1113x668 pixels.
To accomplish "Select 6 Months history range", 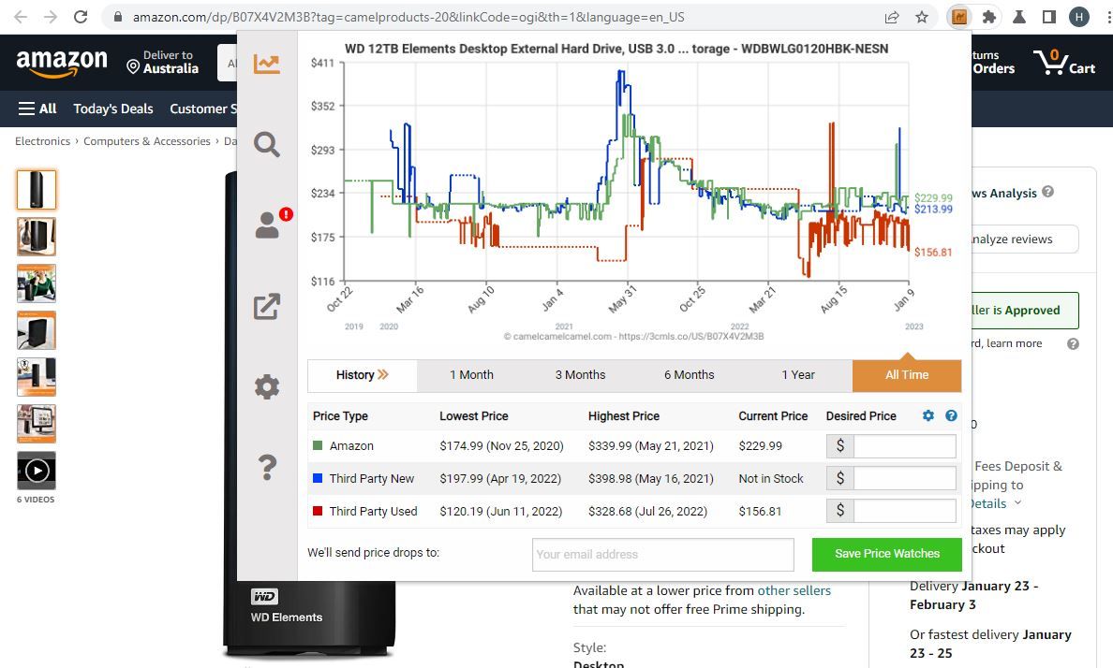I will click(x=690, y=375).
